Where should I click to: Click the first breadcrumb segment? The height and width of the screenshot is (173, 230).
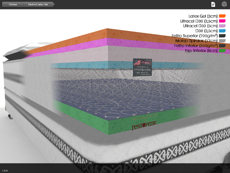13,5
